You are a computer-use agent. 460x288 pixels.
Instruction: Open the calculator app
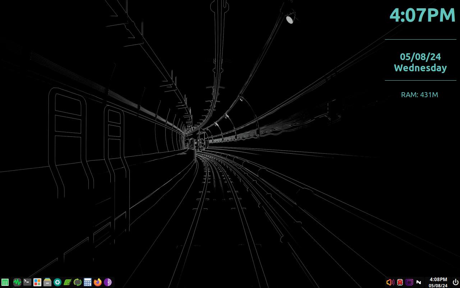(x=88, y=282)
